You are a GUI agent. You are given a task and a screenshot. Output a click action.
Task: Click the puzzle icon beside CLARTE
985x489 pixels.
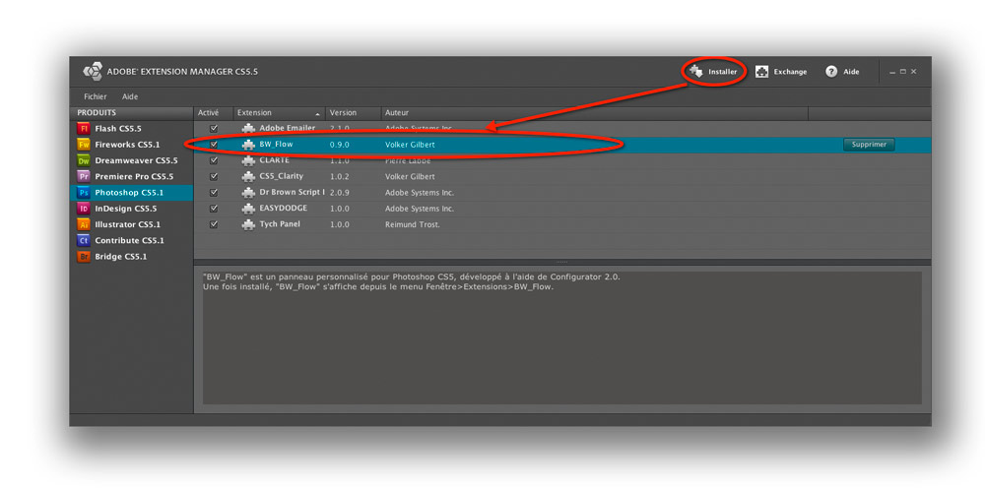248,160
